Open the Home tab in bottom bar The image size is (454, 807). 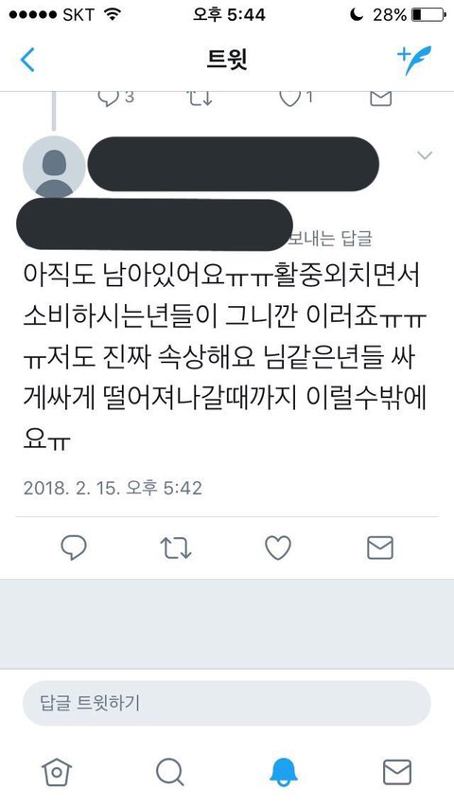click(57, 773)
